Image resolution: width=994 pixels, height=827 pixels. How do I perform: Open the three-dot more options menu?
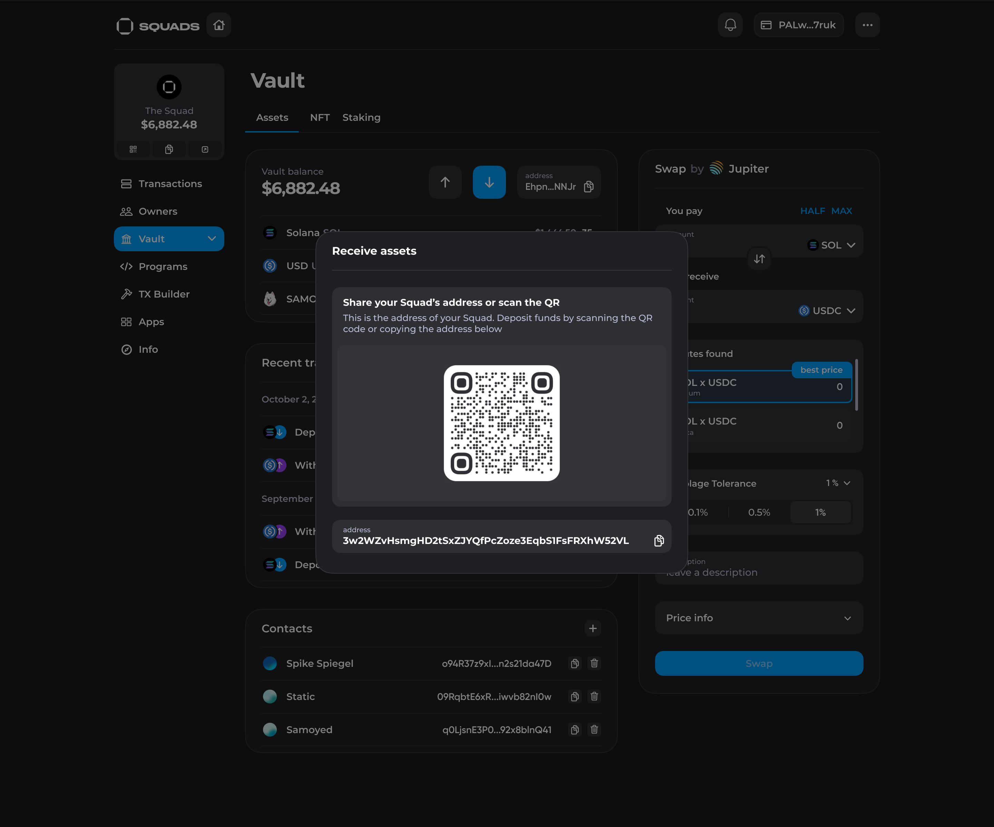coord(867,25)
